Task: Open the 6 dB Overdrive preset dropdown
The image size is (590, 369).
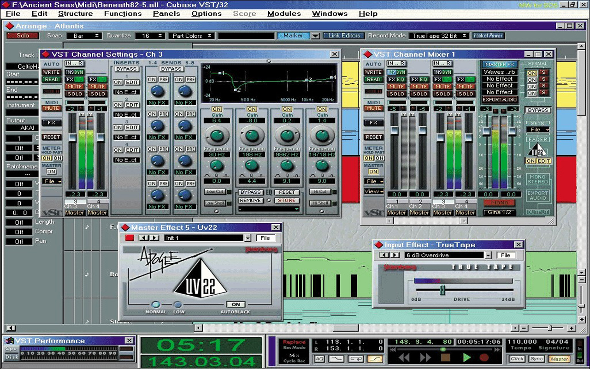Action: [488, 255]
